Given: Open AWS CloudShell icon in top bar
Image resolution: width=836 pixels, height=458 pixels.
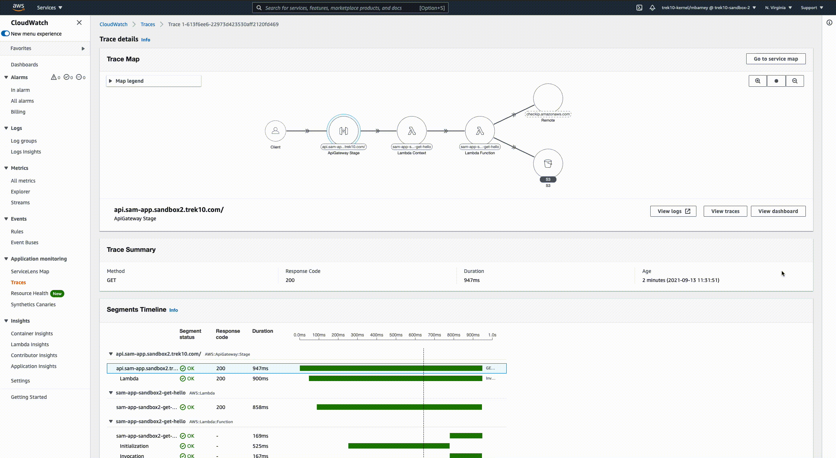Looking at the screenshot, I should click(x=639, y=8).
